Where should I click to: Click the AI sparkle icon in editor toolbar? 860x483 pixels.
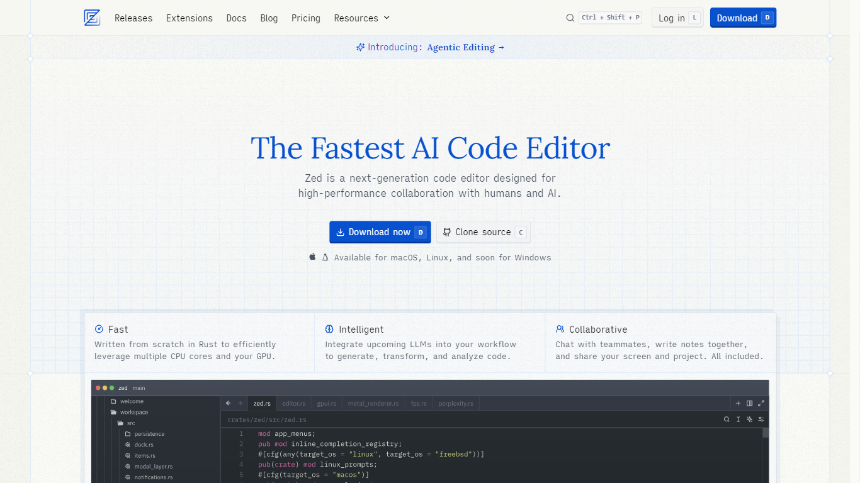[x=749, y=419]
